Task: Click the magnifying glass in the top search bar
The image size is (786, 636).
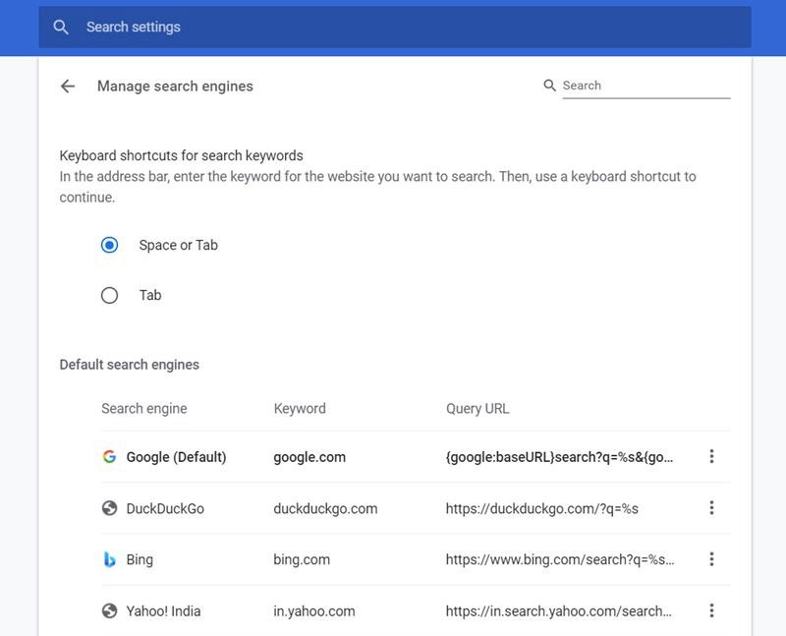Action: (x=61, y=27)
